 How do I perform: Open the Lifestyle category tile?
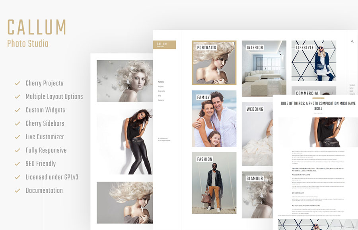(x=314, y=61)
